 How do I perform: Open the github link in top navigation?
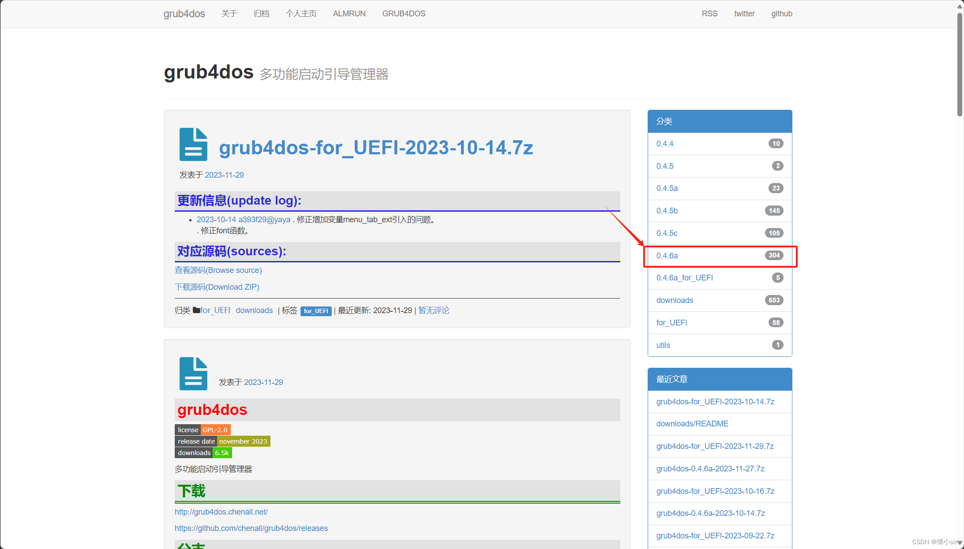pos(781,13)
